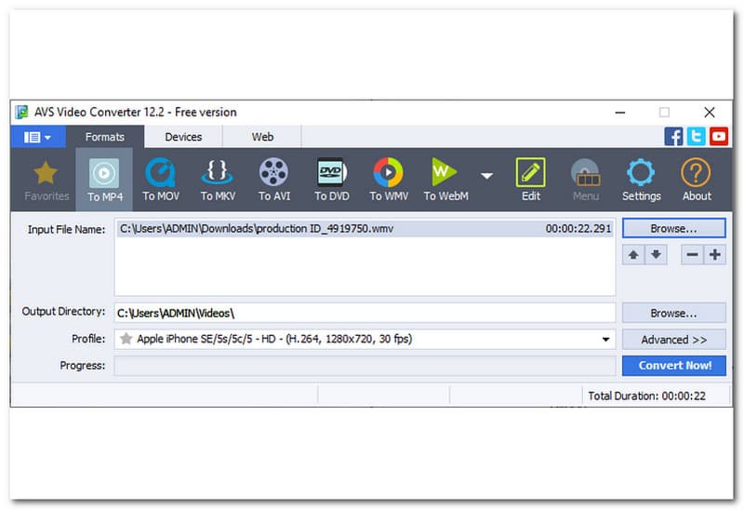Select the To MOV format
Screen dimensions: 744x510
click(161, 180)
